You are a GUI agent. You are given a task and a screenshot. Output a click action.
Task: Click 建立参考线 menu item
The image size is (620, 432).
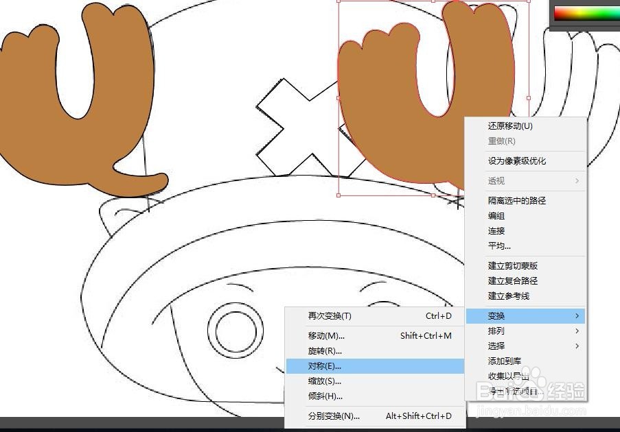pos(525,296)
